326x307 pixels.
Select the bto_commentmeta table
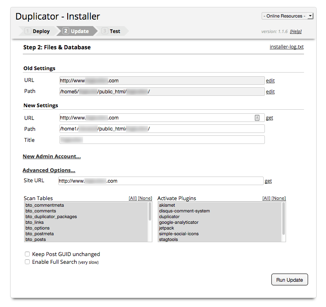(86, 205)
